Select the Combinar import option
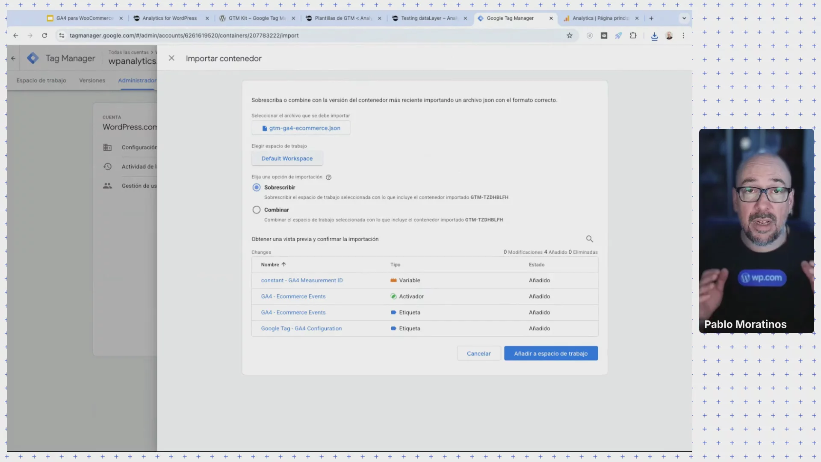This screenshot has width=821, height=462. pos(256,210)
